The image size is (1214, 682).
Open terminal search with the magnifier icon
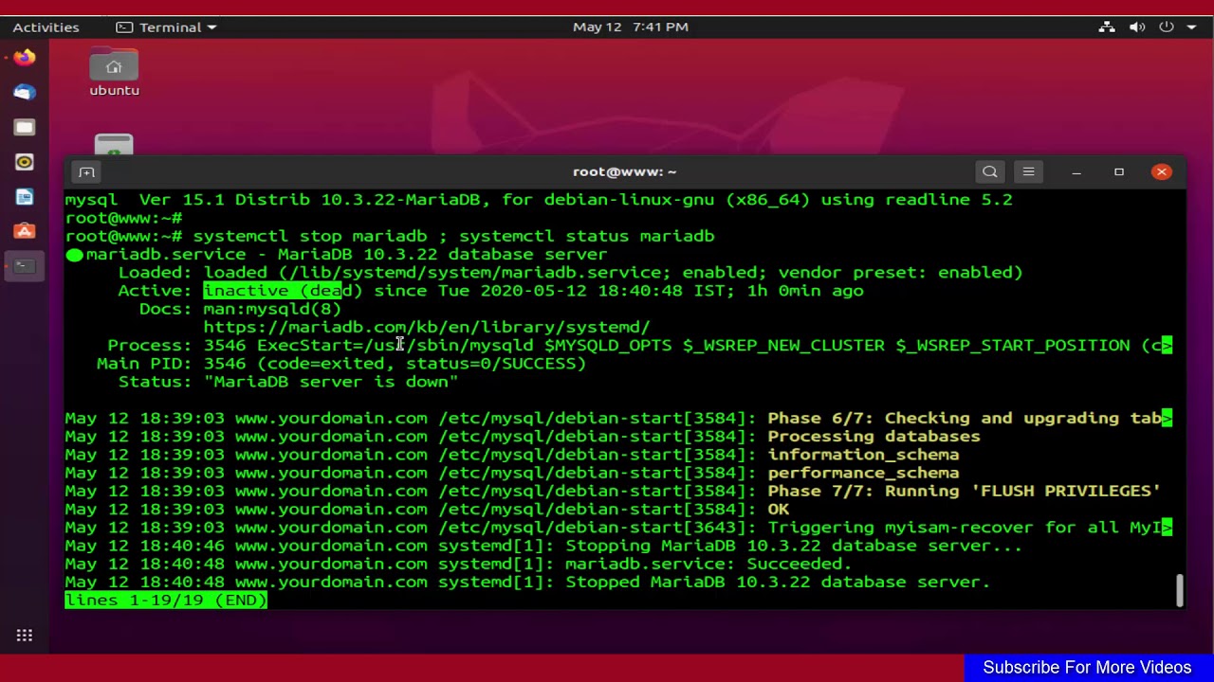(x=990, y=171)
